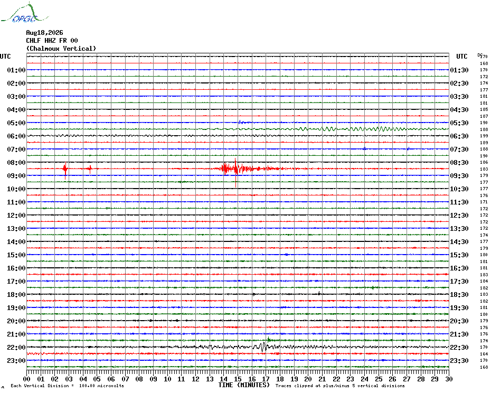
Task: Click minute tick label 22
Action: click(336, 379)
